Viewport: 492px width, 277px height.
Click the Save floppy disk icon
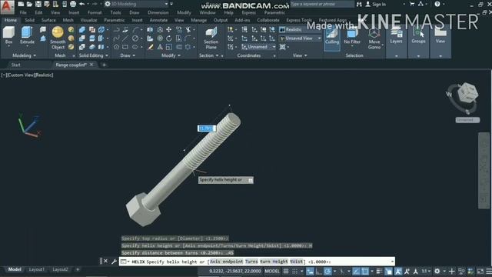tap(38, 4)
